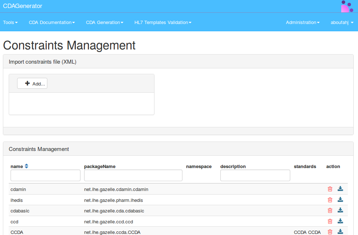358x235 pixels.
Task: Delete the cdamin constraint row
Action: [330, 189]
